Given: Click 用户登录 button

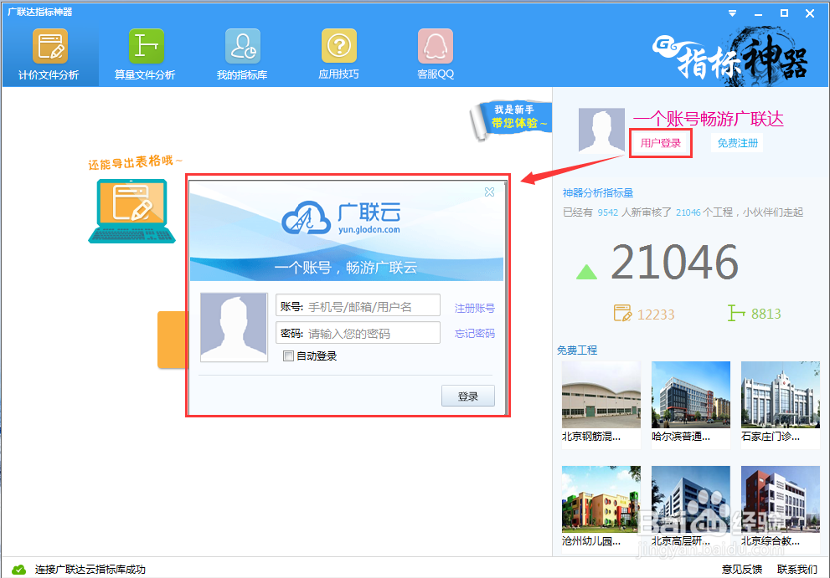Looking at the screenshot, I should (x=661, y=143).
